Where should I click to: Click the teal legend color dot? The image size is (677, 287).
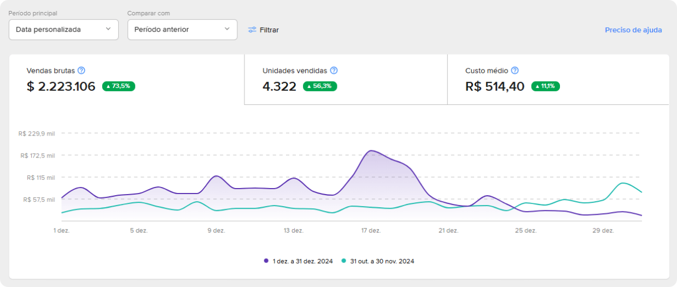pyautogui.click(x=344, y=261)
